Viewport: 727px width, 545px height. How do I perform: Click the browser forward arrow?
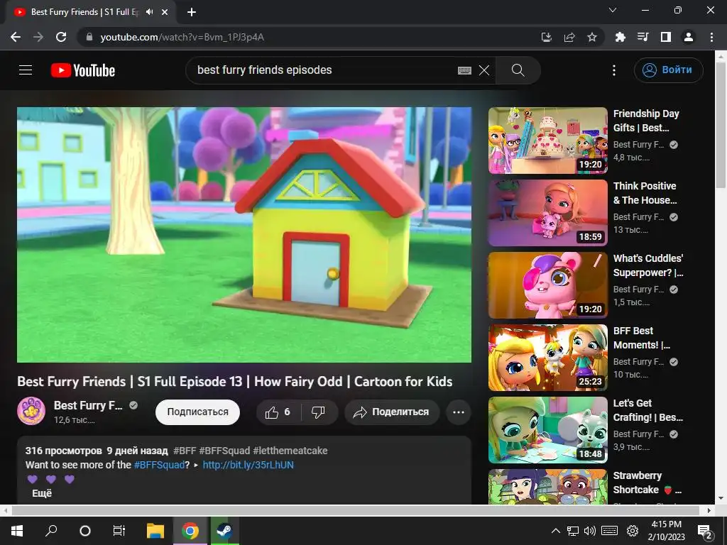pyautogui.click(x=38, y=37)
